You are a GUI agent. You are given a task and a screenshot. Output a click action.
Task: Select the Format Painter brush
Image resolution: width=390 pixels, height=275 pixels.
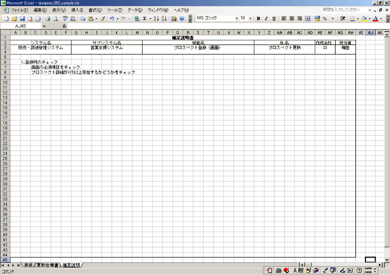point(102,18)
